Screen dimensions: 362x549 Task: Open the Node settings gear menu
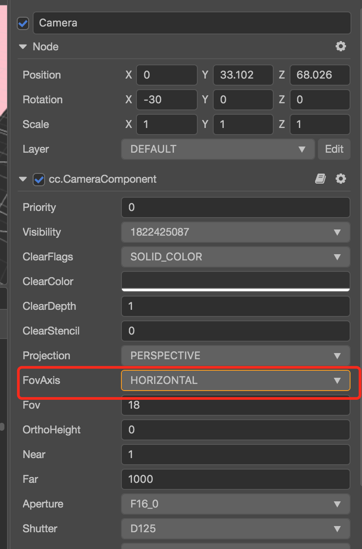click(x=340, y=46)
